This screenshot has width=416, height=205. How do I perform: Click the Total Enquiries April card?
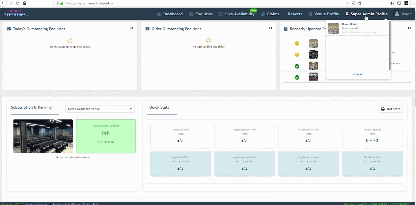(x=373, y=136)
